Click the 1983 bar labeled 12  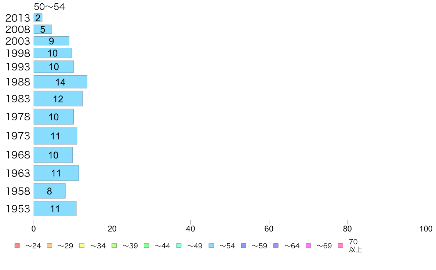pos(58,99)
